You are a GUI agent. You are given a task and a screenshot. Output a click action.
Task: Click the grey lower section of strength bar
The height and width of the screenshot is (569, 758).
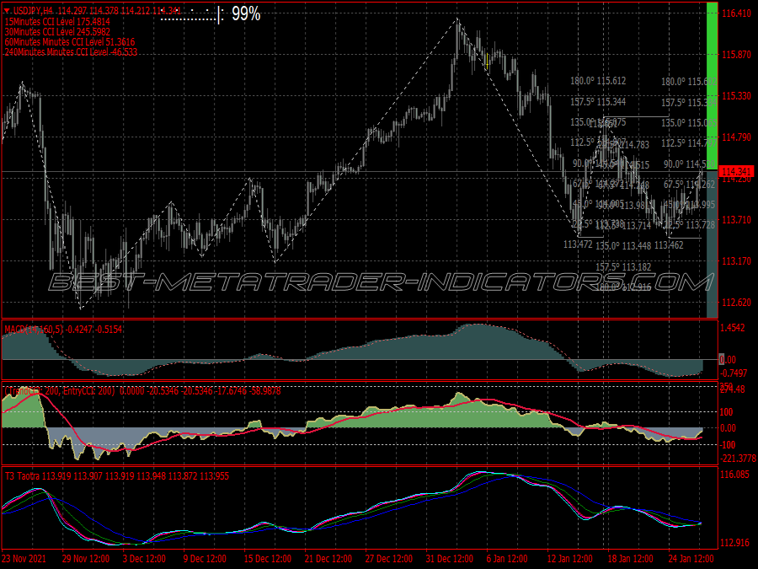(712, 244)
